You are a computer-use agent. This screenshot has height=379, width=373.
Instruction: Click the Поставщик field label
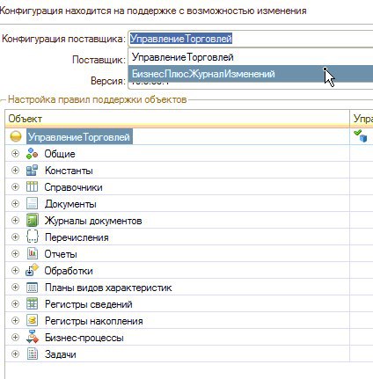pos(99,60)
